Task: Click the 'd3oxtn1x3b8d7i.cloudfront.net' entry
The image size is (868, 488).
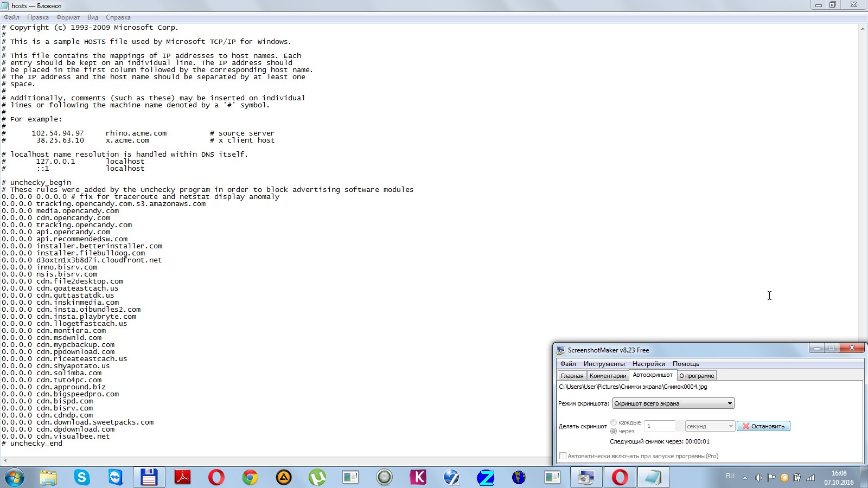Action: [x=99, y=260]
